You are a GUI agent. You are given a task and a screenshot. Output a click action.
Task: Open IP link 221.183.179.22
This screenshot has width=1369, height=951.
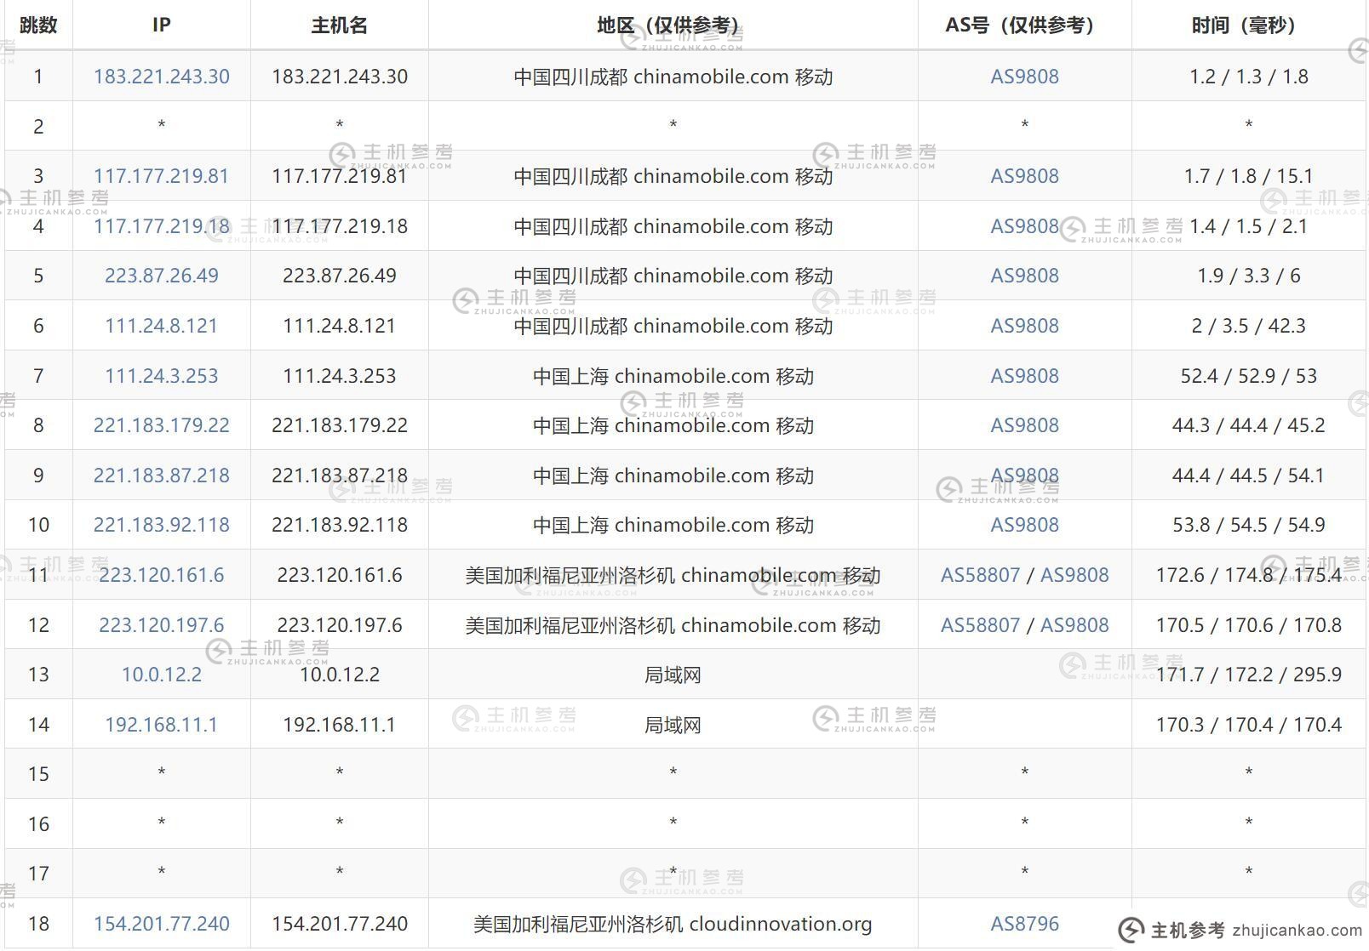coord(161,425)
